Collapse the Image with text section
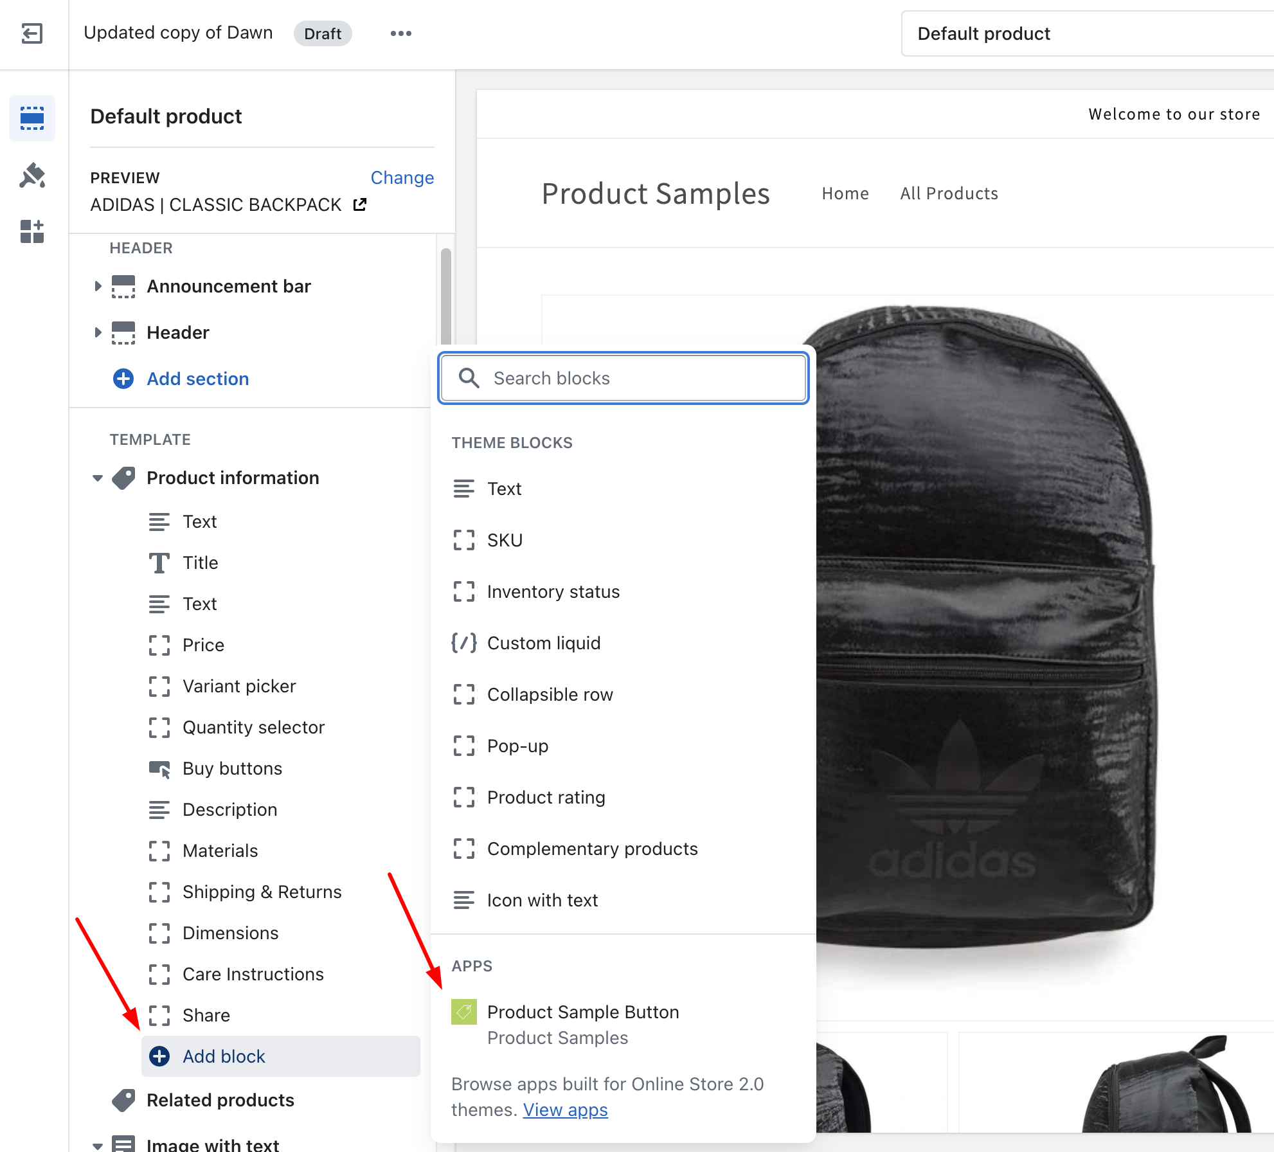Image resolution: width=1274 pixels, height=1152 pixels. point(98,1146)
